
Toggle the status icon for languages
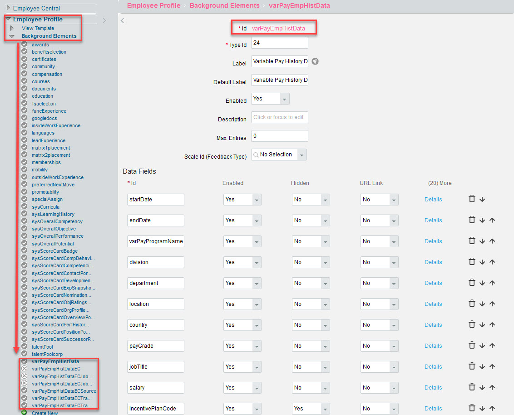[x=24, y=133]
